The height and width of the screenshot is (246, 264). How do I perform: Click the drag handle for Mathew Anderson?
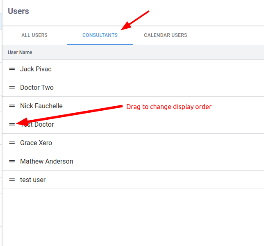pos(12,161)
